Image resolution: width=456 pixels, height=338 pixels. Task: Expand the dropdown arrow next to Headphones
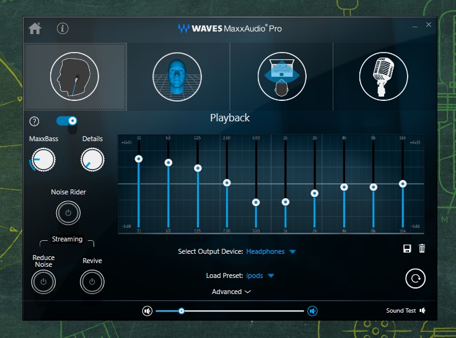click(292, 252)
